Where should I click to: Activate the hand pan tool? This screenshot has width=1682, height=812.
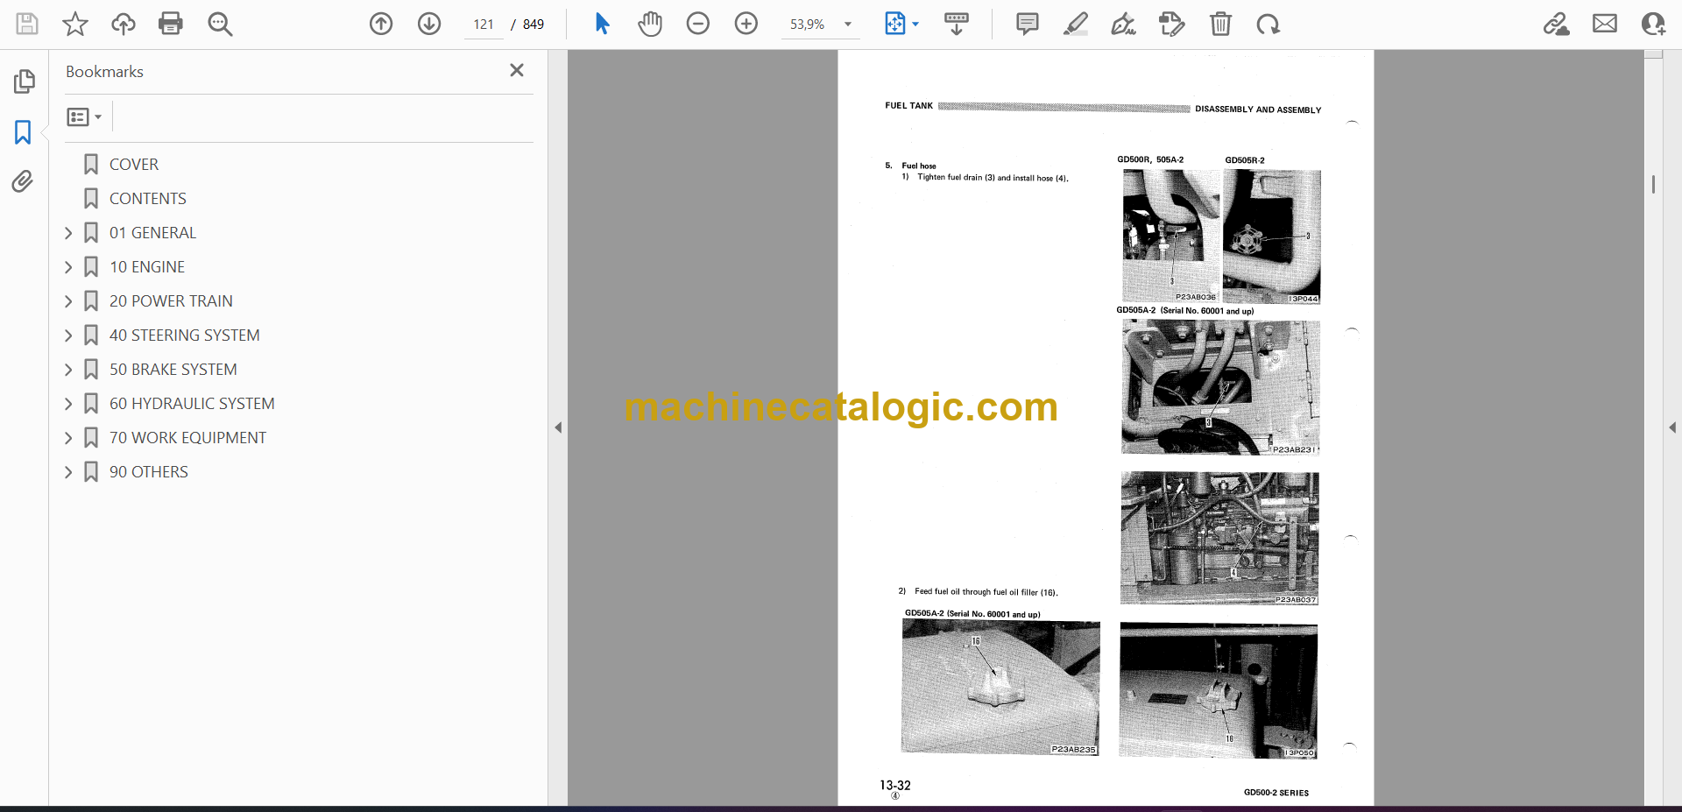[650, 24]
